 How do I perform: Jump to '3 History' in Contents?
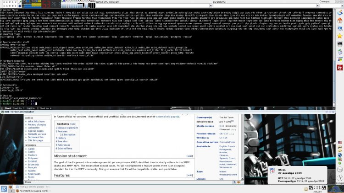pyautogui.click(x=61, y=138)
